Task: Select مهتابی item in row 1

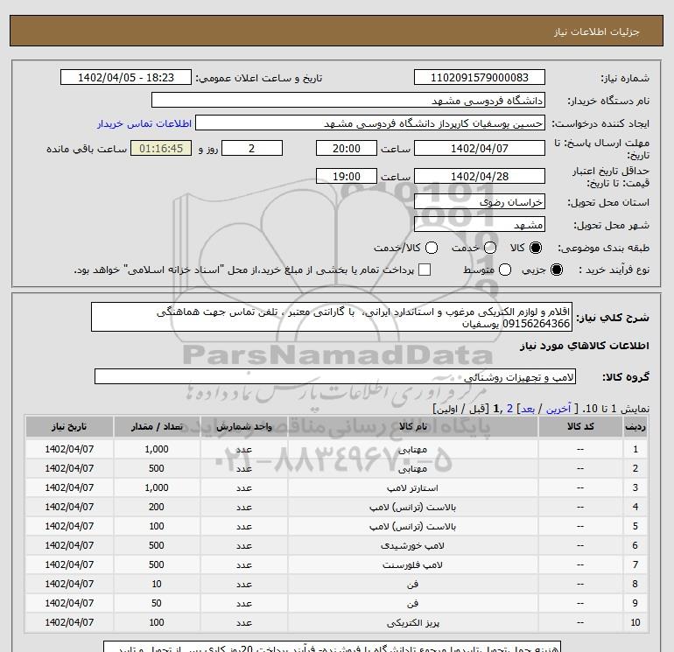Action: (412, 450)
